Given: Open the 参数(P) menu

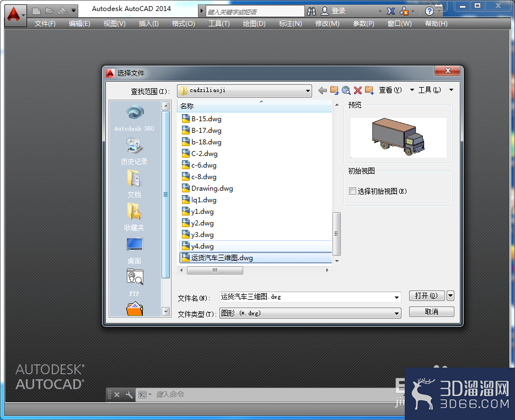Looking at the screenshot, I should (x=363, y=24).
